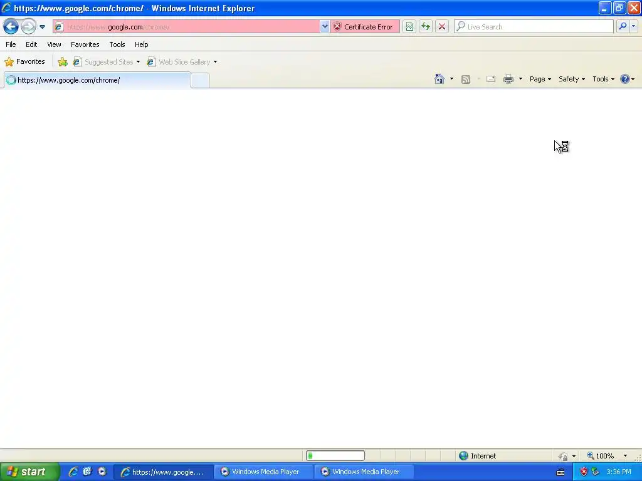Viewport: 642px width, 481px height.
Task: Open Web Slice Gallery link
Action: click(x=180, y=62)
